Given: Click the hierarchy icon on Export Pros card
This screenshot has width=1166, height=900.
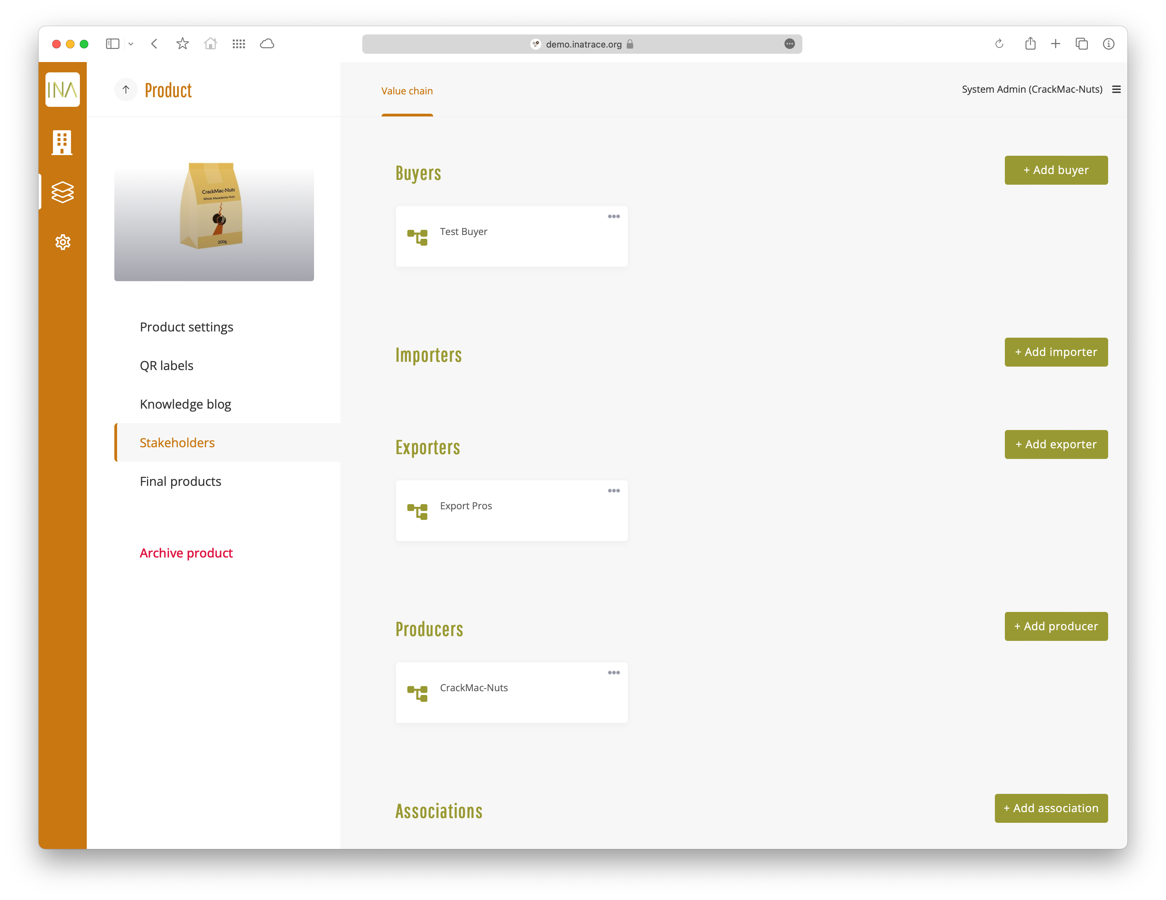Looking at the screenshot, I should coord(417,511).
